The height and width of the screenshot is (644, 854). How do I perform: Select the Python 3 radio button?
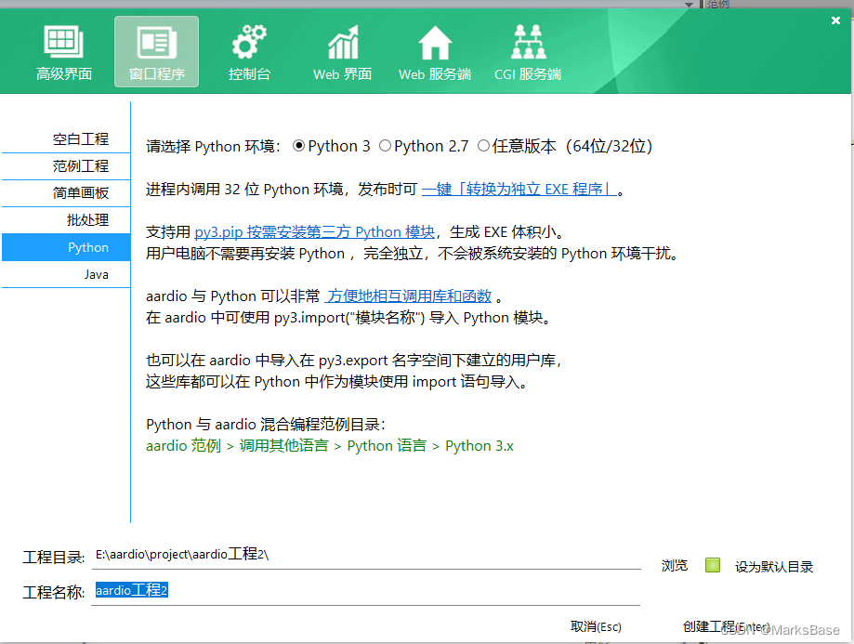click(x=299, y=145)
